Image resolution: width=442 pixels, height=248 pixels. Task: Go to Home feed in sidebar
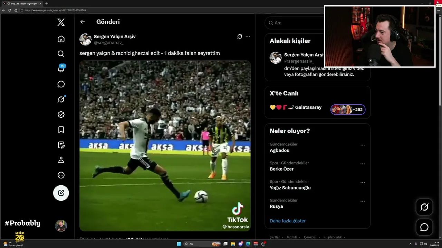[61, 39]
